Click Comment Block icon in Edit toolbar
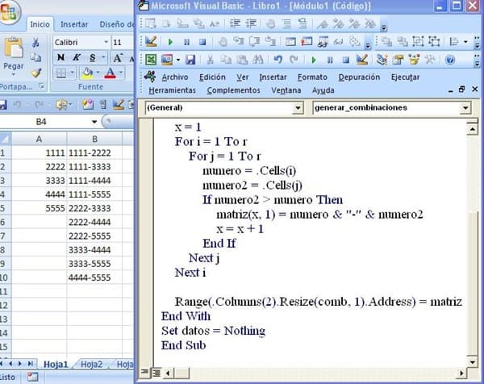 point(286,23)
